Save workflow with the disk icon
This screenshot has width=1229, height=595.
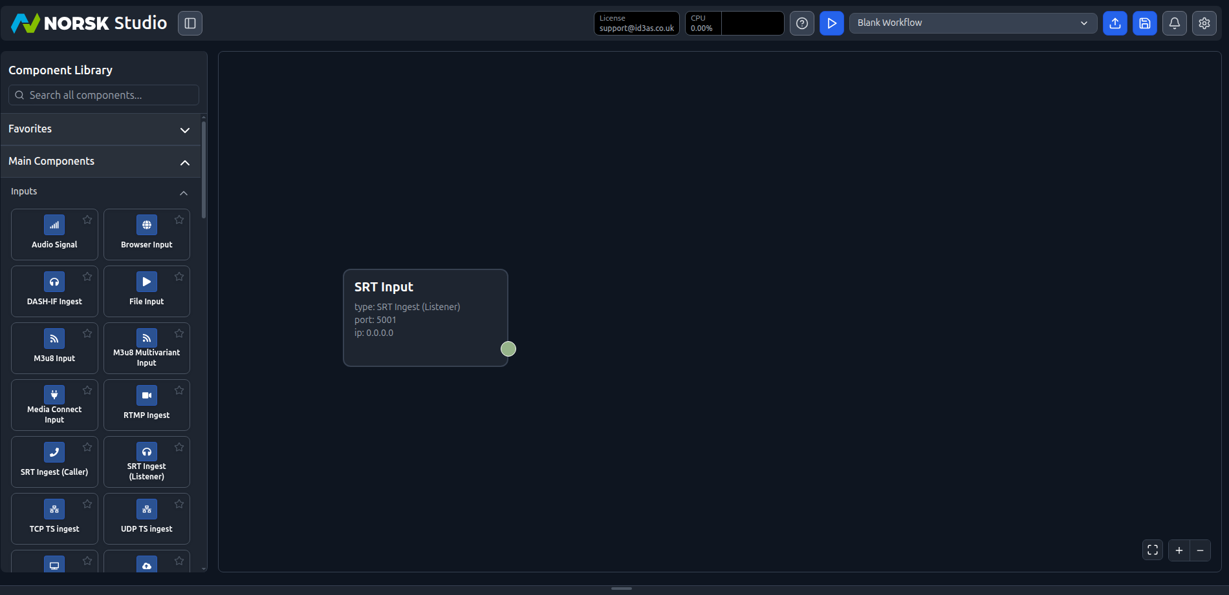pos(1145,23)
